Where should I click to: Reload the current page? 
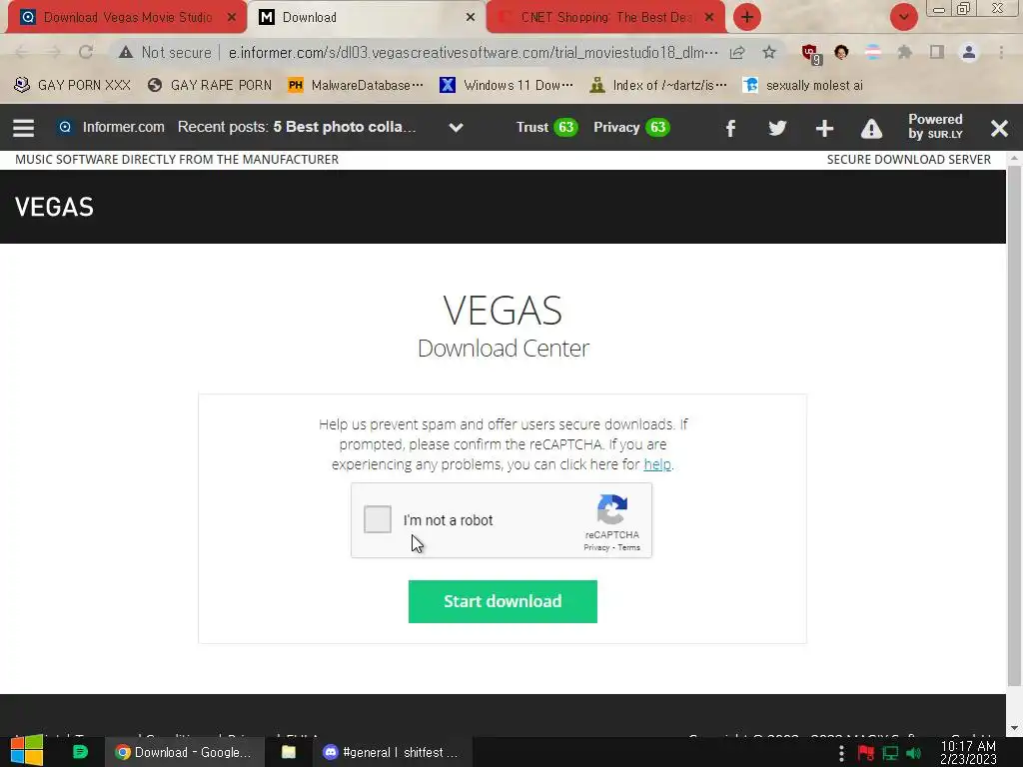pos(86,52)
